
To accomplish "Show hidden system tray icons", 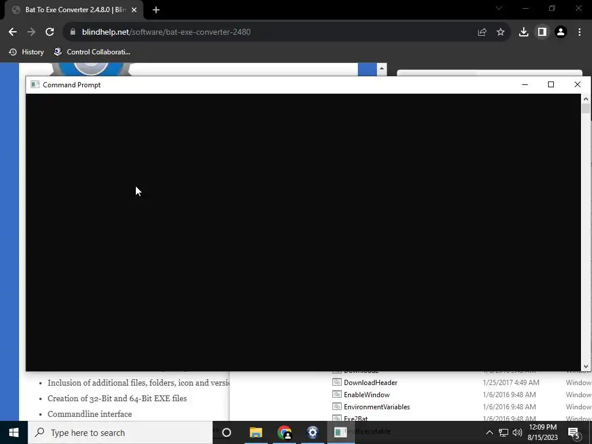I will [489, 432].
